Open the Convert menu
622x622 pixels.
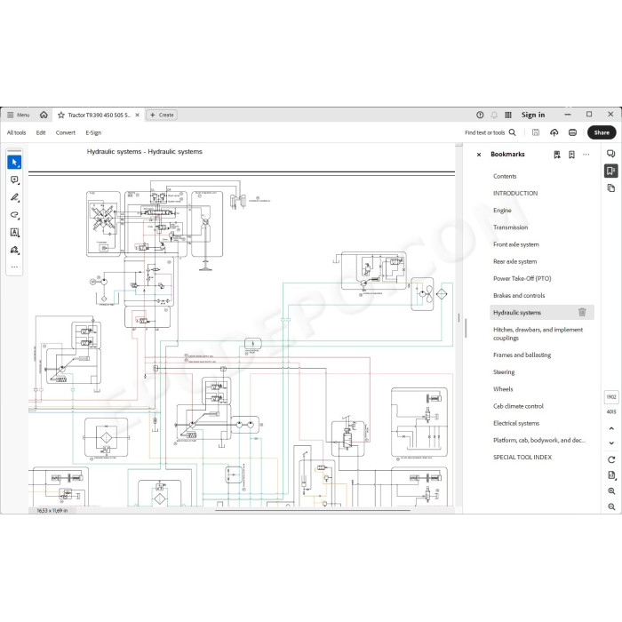pos(66,133)
